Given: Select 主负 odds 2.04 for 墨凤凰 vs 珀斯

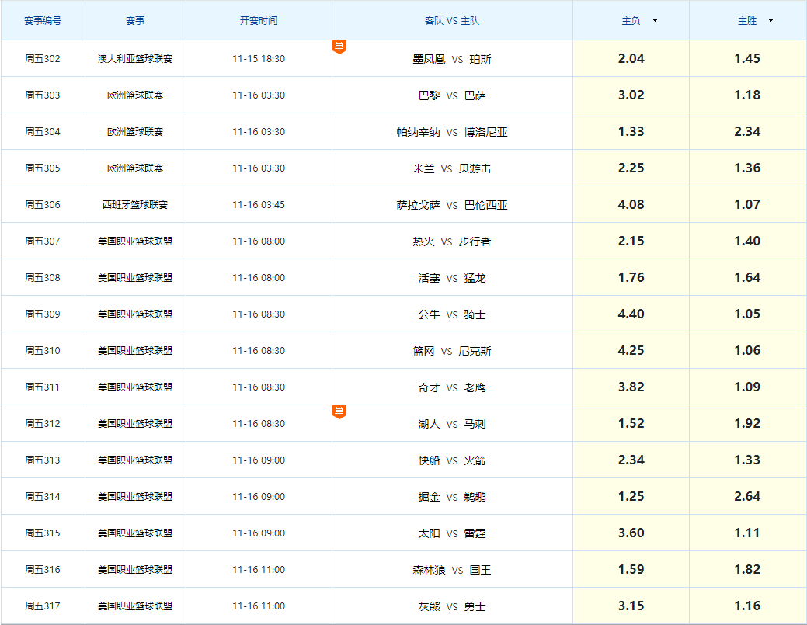Looking at the screenshot, I should tap(631, 59).
